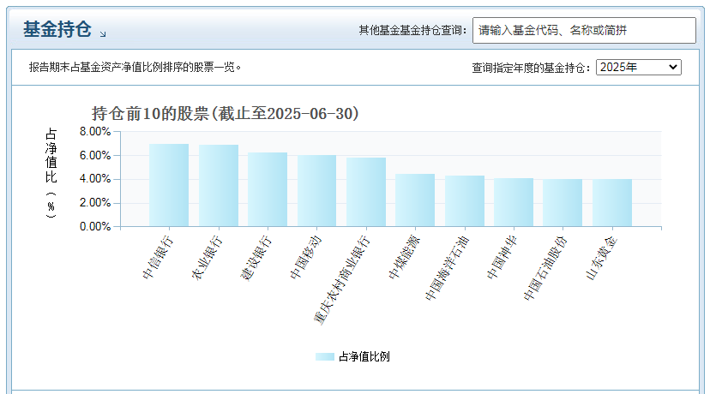
Task: Click the 查询指定年度的基金持仓 label
Action: coord(531,68)
